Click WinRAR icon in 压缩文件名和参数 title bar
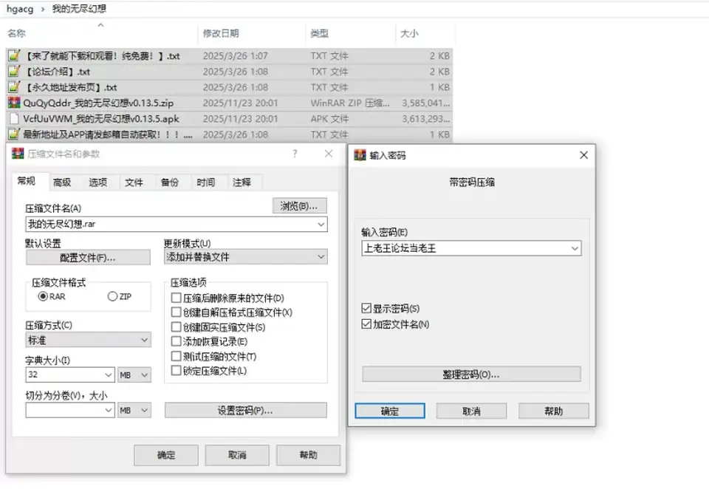The image size is (709, 489). click(18, 154)
